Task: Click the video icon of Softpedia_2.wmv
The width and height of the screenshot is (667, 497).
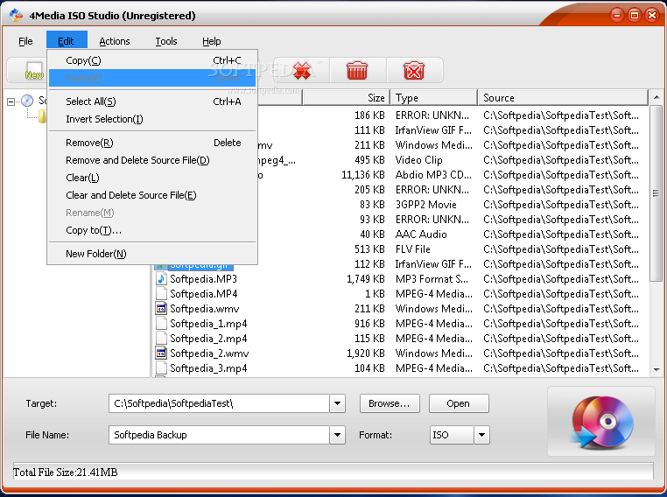Action: 161,353
